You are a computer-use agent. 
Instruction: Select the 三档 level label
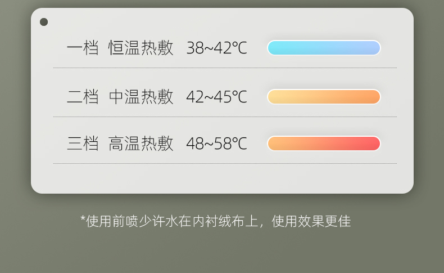pyautogui.click(x=83, y=143)
